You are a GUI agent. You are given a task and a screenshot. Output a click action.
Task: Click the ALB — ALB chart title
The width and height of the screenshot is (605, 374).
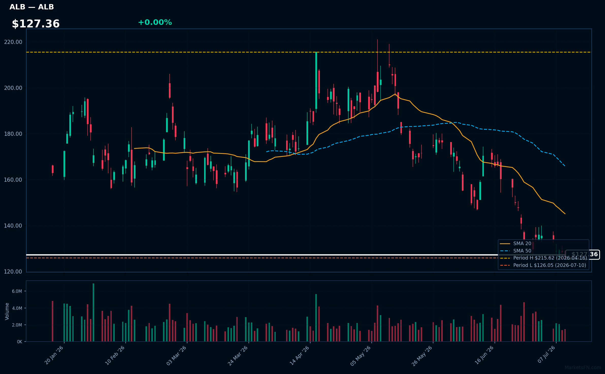coord(31,7)
